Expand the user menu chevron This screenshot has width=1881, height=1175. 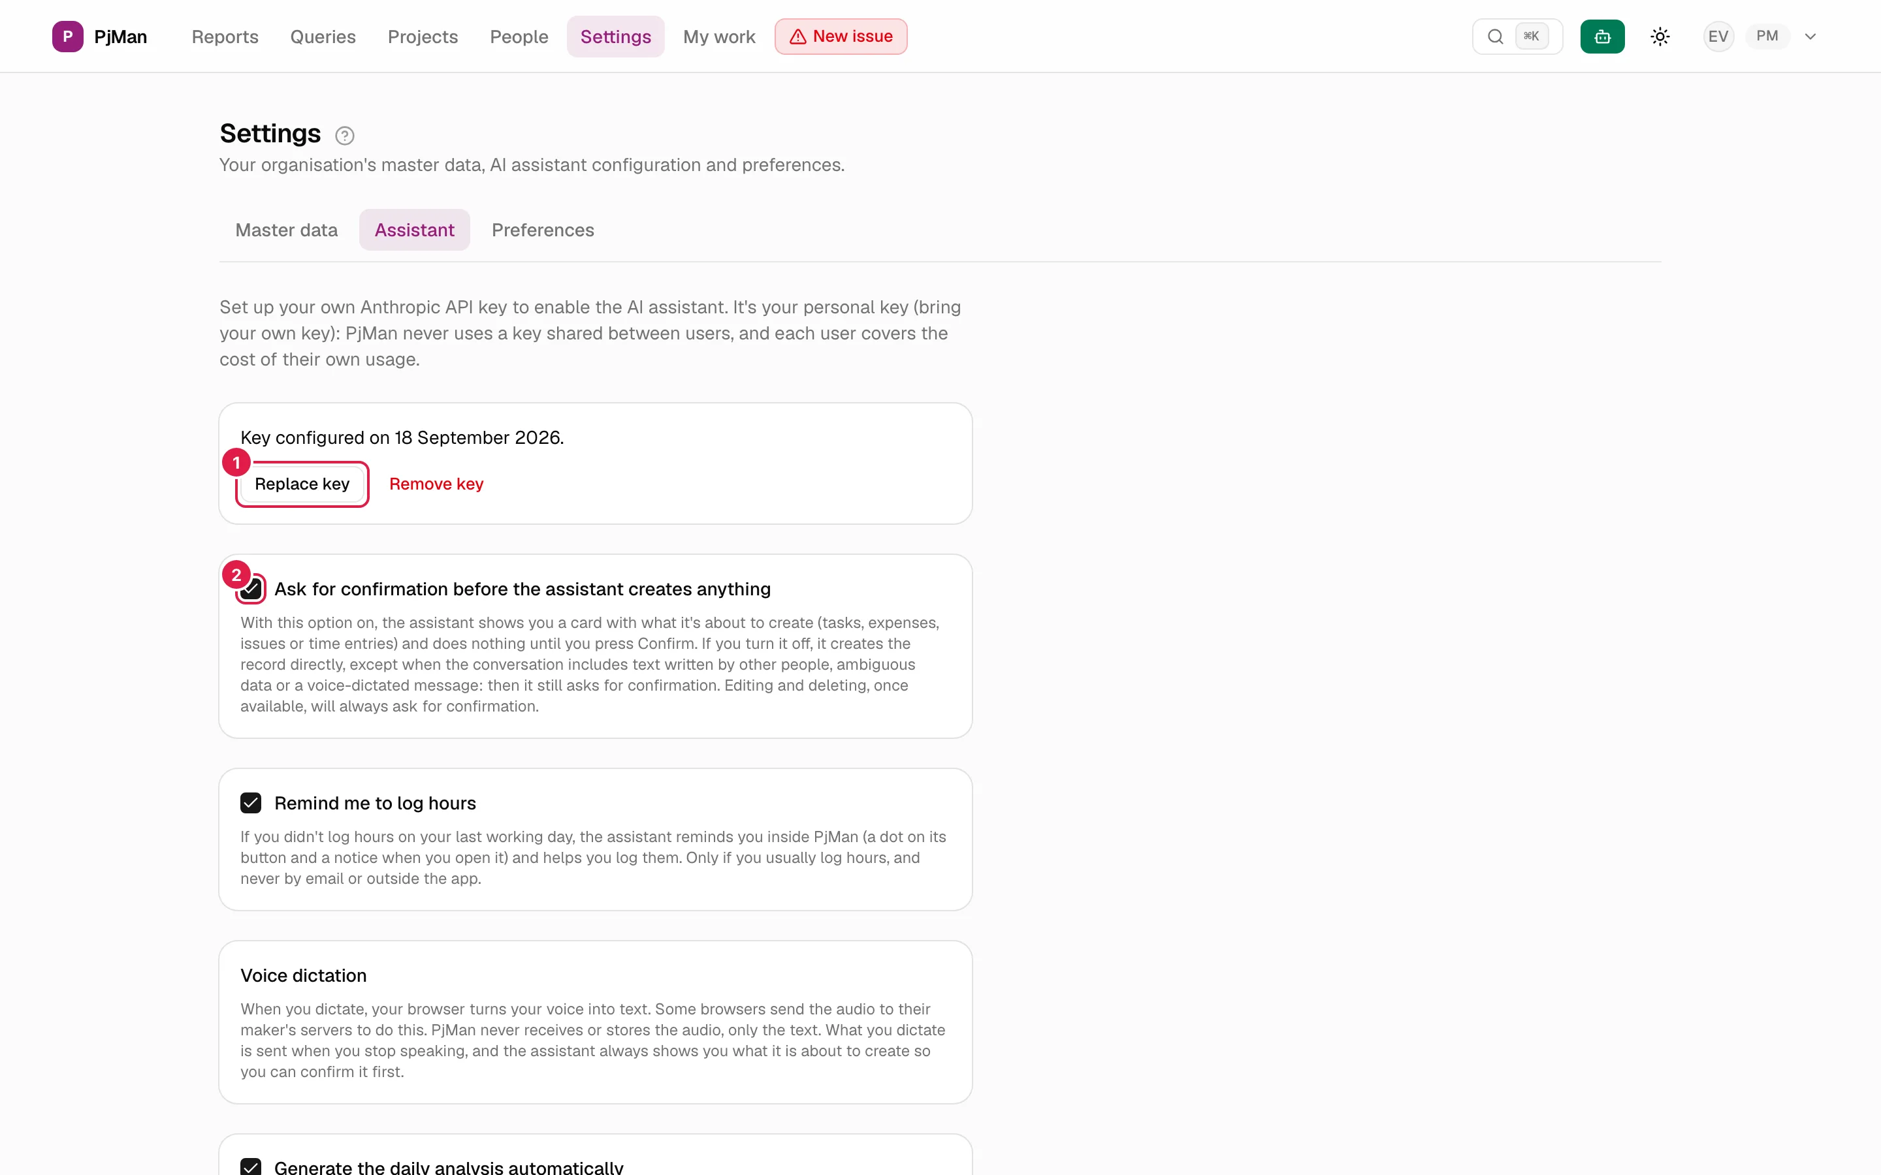point(1810,37)
